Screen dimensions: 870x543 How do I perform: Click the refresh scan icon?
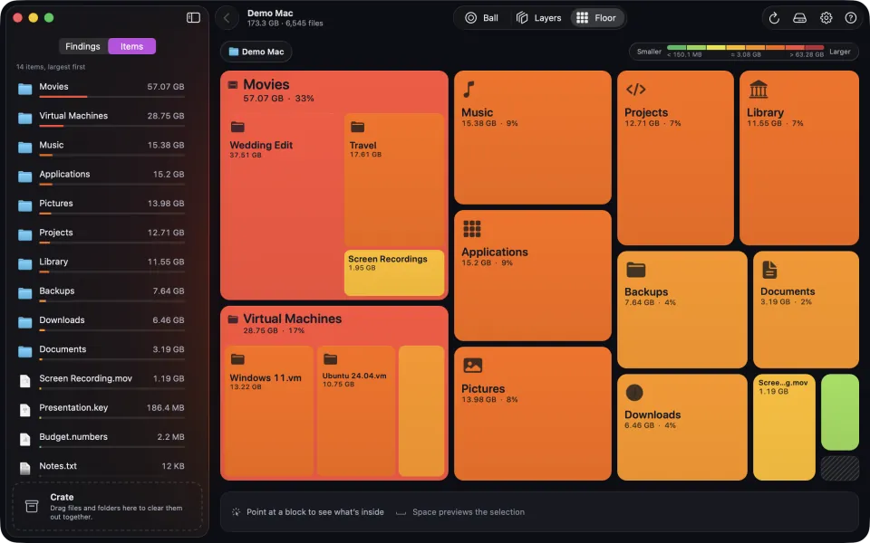774,18
